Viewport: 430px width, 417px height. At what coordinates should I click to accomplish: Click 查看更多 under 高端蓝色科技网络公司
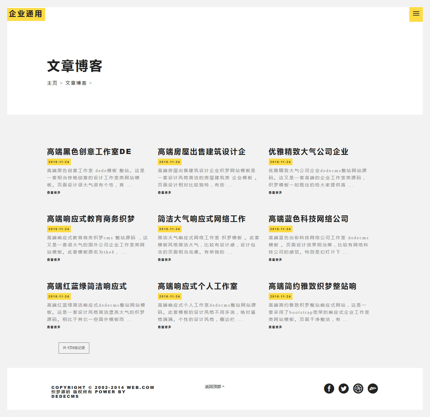[x=275, y=260]
